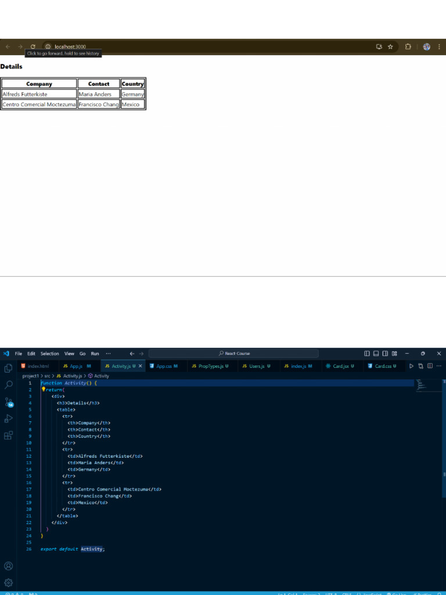The width and height of the screenshot is (446, 595).
Task: Open Chrome three-dot menu
Action: [x=439, y=46]
